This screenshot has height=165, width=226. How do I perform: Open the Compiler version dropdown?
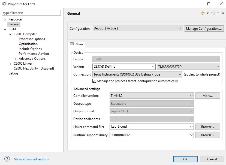[152, 96]
